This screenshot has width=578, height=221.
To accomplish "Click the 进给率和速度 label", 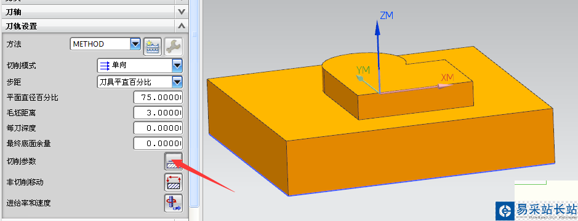I will point(29,203).
